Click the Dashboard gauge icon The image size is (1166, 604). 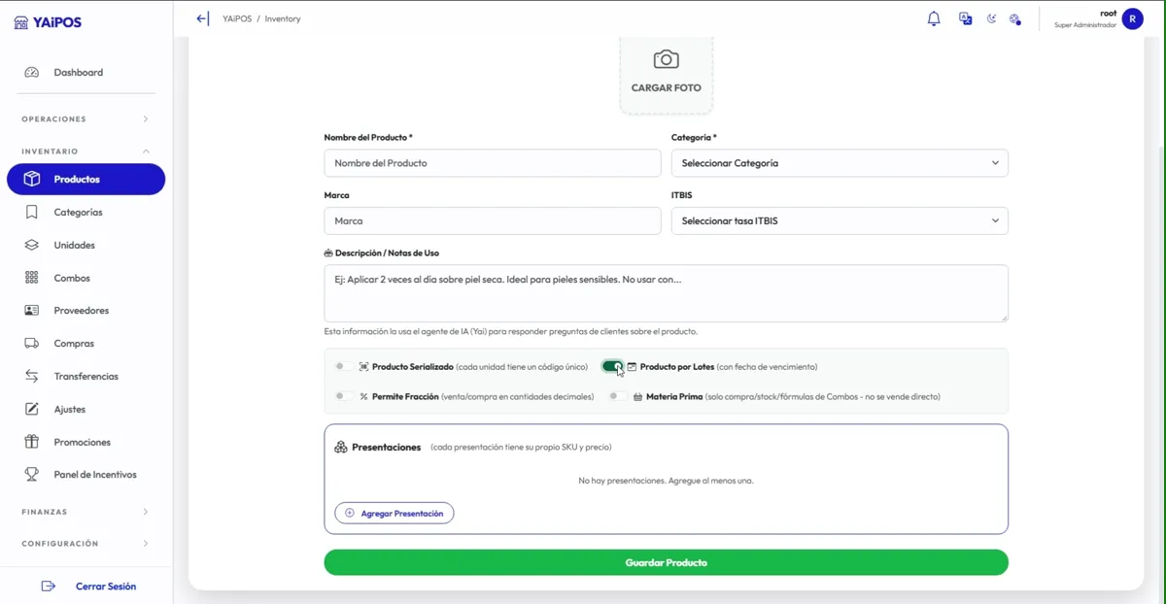(32, 73)
